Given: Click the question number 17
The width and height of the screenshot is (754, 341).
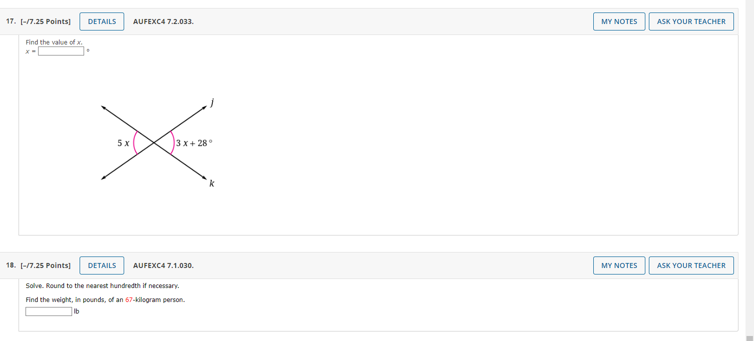Looking at the screenshot, I should coord(10,21).
